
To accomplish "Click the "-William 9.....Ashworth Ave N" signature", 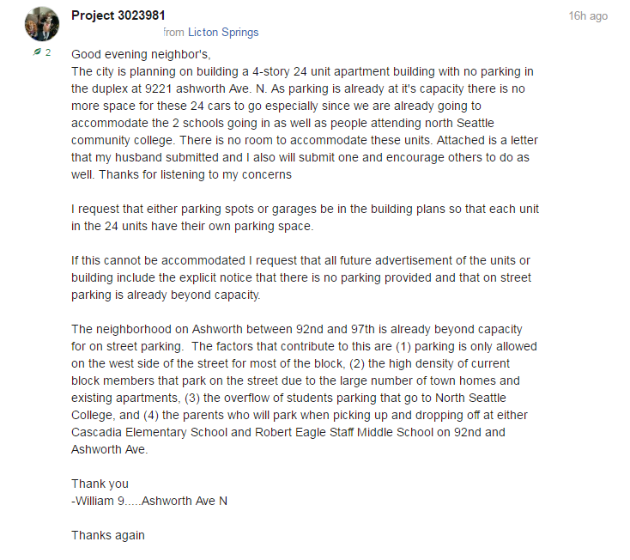I will click(x=149, y=501).
